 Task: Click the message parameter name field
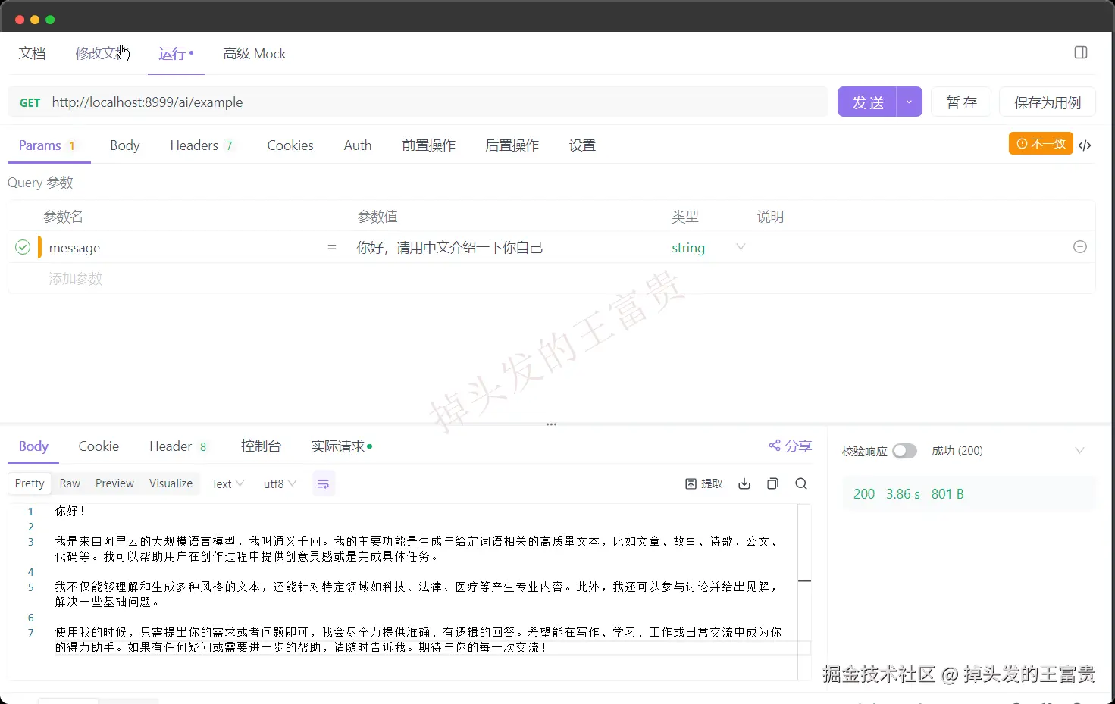coord(182,247)
